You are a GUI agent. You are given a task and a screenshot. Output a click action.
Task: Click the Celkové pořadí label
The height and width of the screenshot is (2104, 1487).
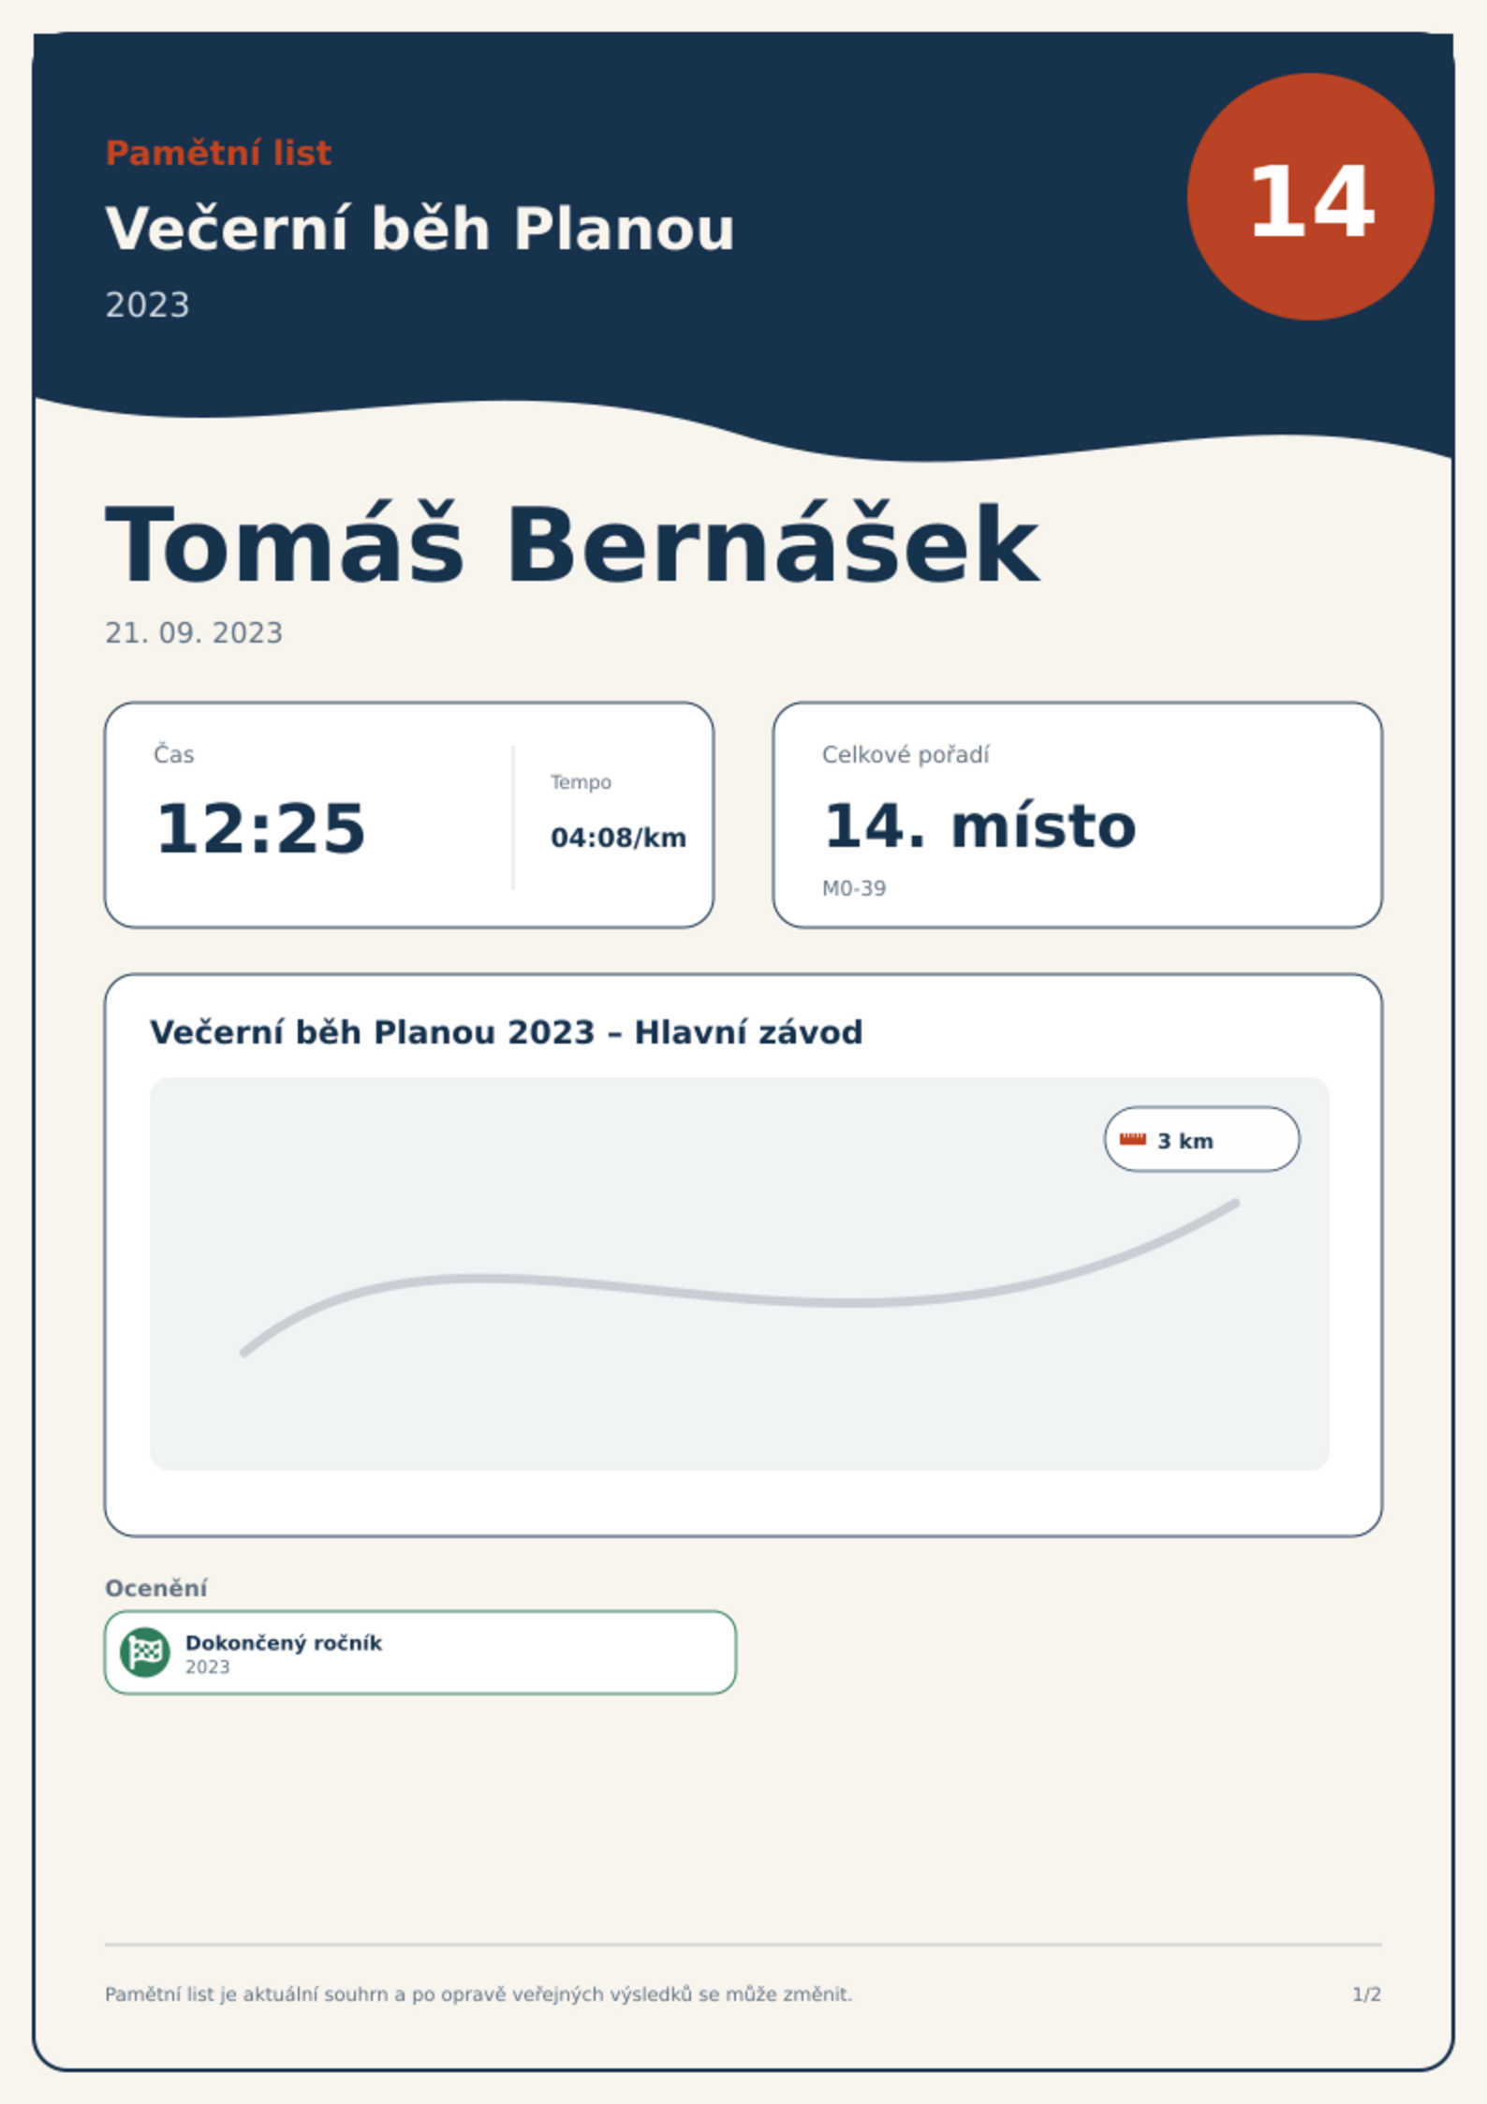905,755
